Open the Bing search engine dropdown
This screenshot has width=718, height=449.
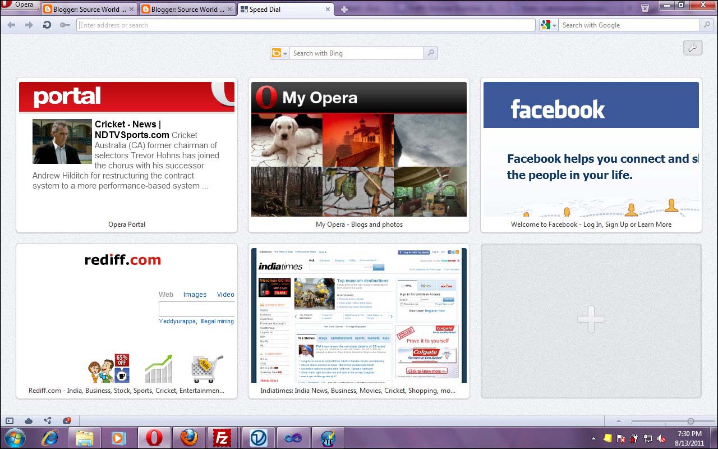click(x=279, y=53)
